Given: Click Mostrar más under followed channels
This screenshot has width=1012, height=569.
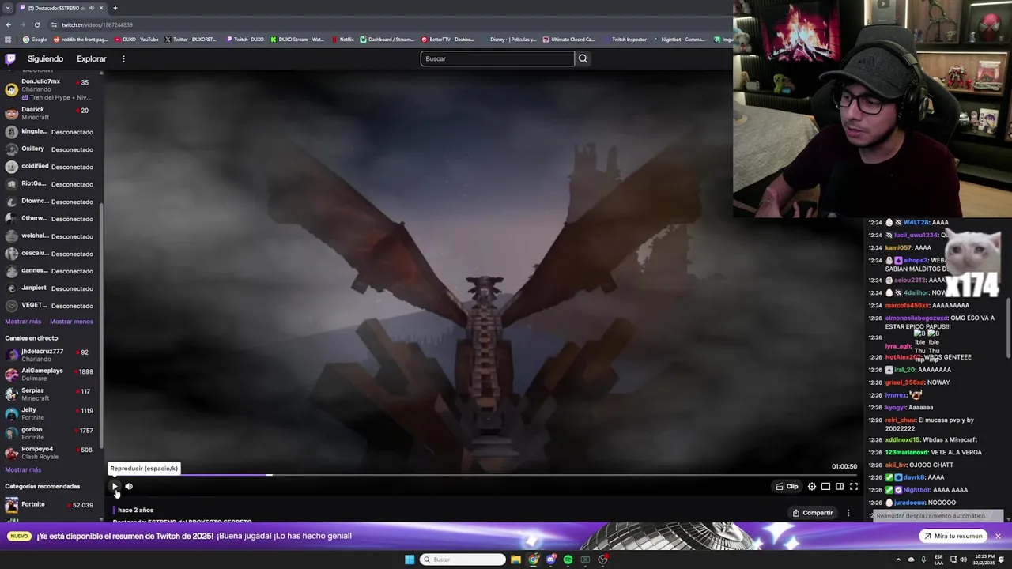Looking at the screenshot, I should point(23,322).
